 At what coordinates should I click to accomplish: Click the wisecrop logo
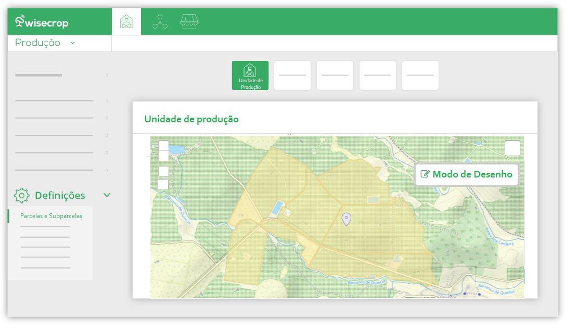tap(42, 22)
